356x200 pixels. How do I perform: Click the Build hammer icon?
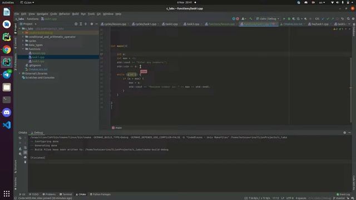(x=251, y=19)
